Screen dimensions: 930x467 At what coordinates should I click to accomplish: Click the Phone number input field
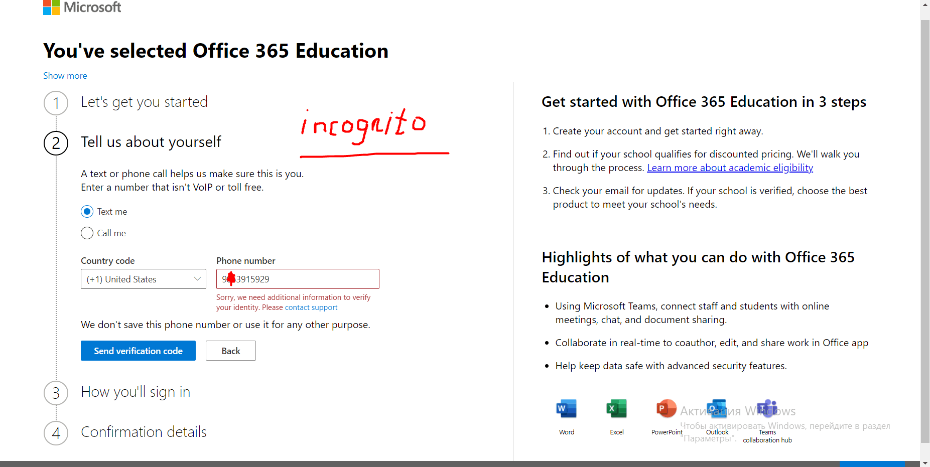[x=298, y=279]
